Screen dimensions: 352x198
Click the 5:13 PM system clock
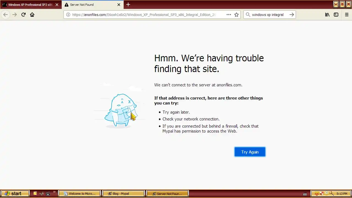[x=342, y=194]
